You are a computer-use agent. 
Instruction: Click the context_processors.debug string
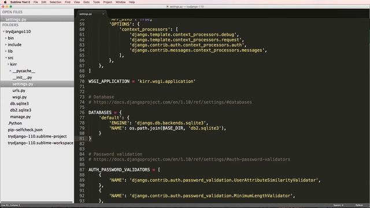click(x=183, y=35)
